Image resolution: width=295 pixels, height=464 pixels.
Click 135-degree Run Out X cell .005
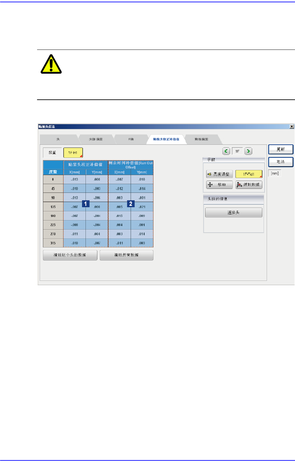(119, 207)
